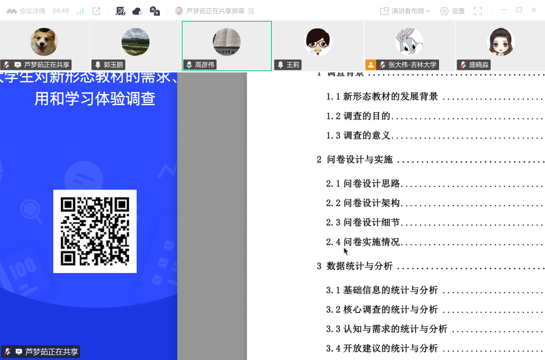545x360 pixels.
Task: Select 高彦伟's highlighted speaker tile
Action: pos(227,45)
